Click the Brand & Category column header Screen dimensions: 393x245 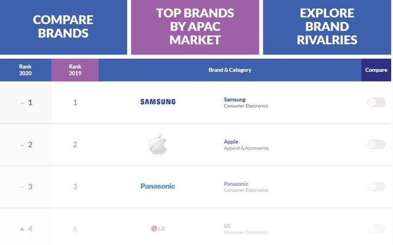coord(230,70)
